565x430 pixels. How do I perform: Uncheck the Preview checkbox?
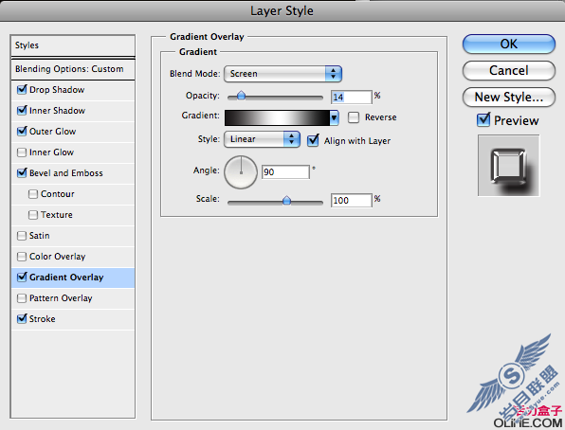coord(483,120)
